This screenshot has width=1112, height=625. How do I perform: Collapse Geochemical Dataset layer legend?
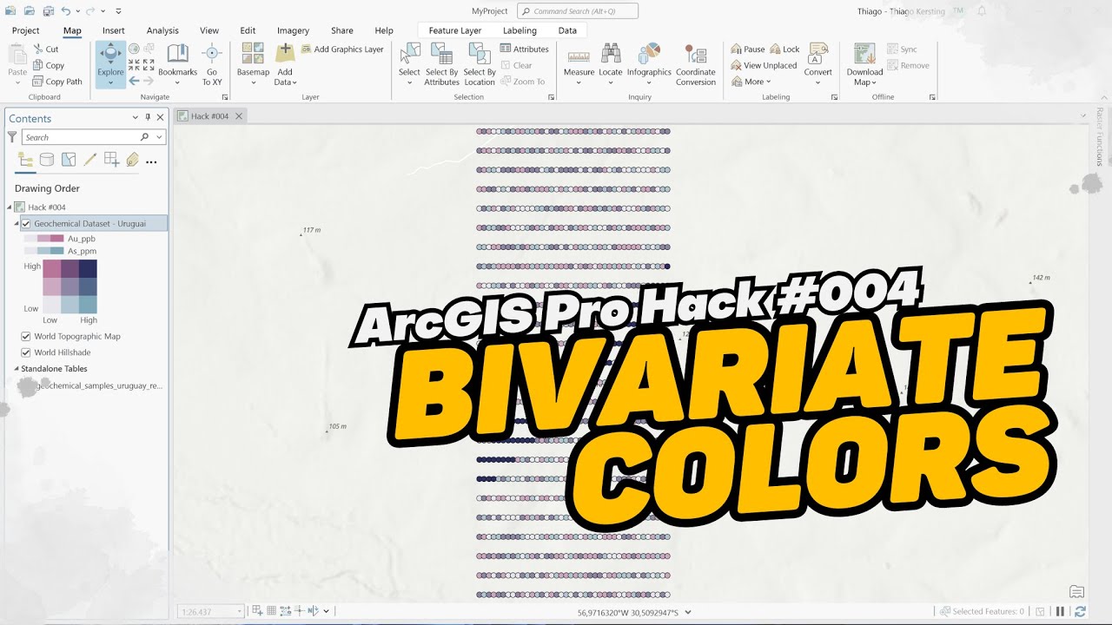(17, 223)
